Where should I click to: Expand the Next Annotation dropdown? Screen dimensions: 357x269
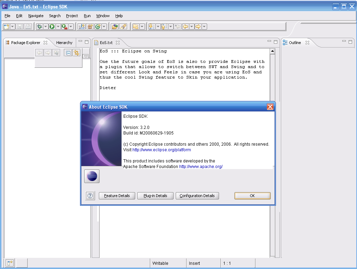[158, 27]
